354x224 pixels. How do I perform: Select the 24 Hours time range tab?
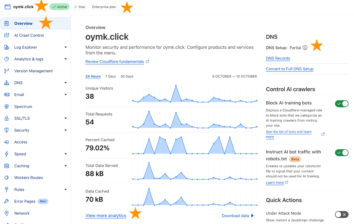tap(93, 76)
